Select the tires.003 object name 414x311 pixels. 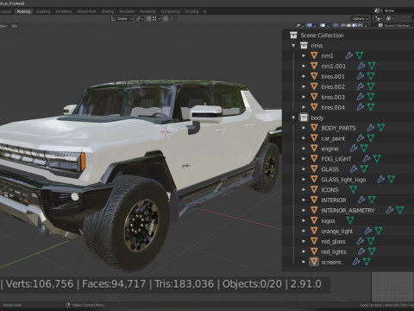coord(333,97)
